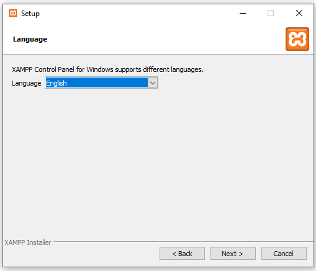The width and height of the screenshot is (316, 271).
Task: Click the disabled maximize window button
Action: click(x=271, y=13)
